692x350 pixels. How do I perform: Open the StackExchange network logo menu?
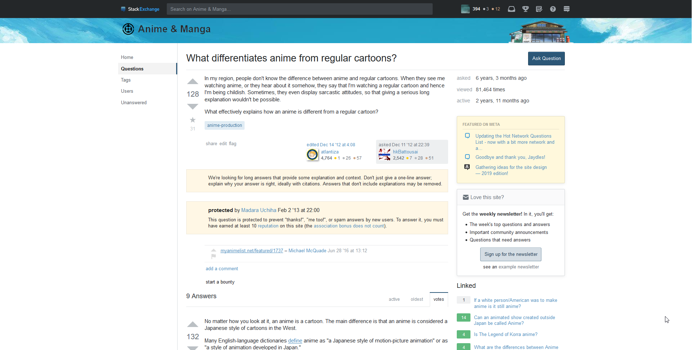coord(140,9)
